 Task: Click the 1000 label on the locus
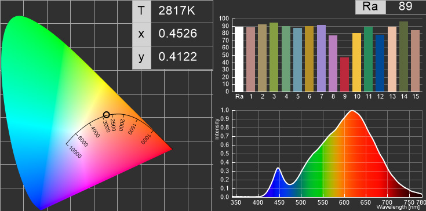pos(146,139)
